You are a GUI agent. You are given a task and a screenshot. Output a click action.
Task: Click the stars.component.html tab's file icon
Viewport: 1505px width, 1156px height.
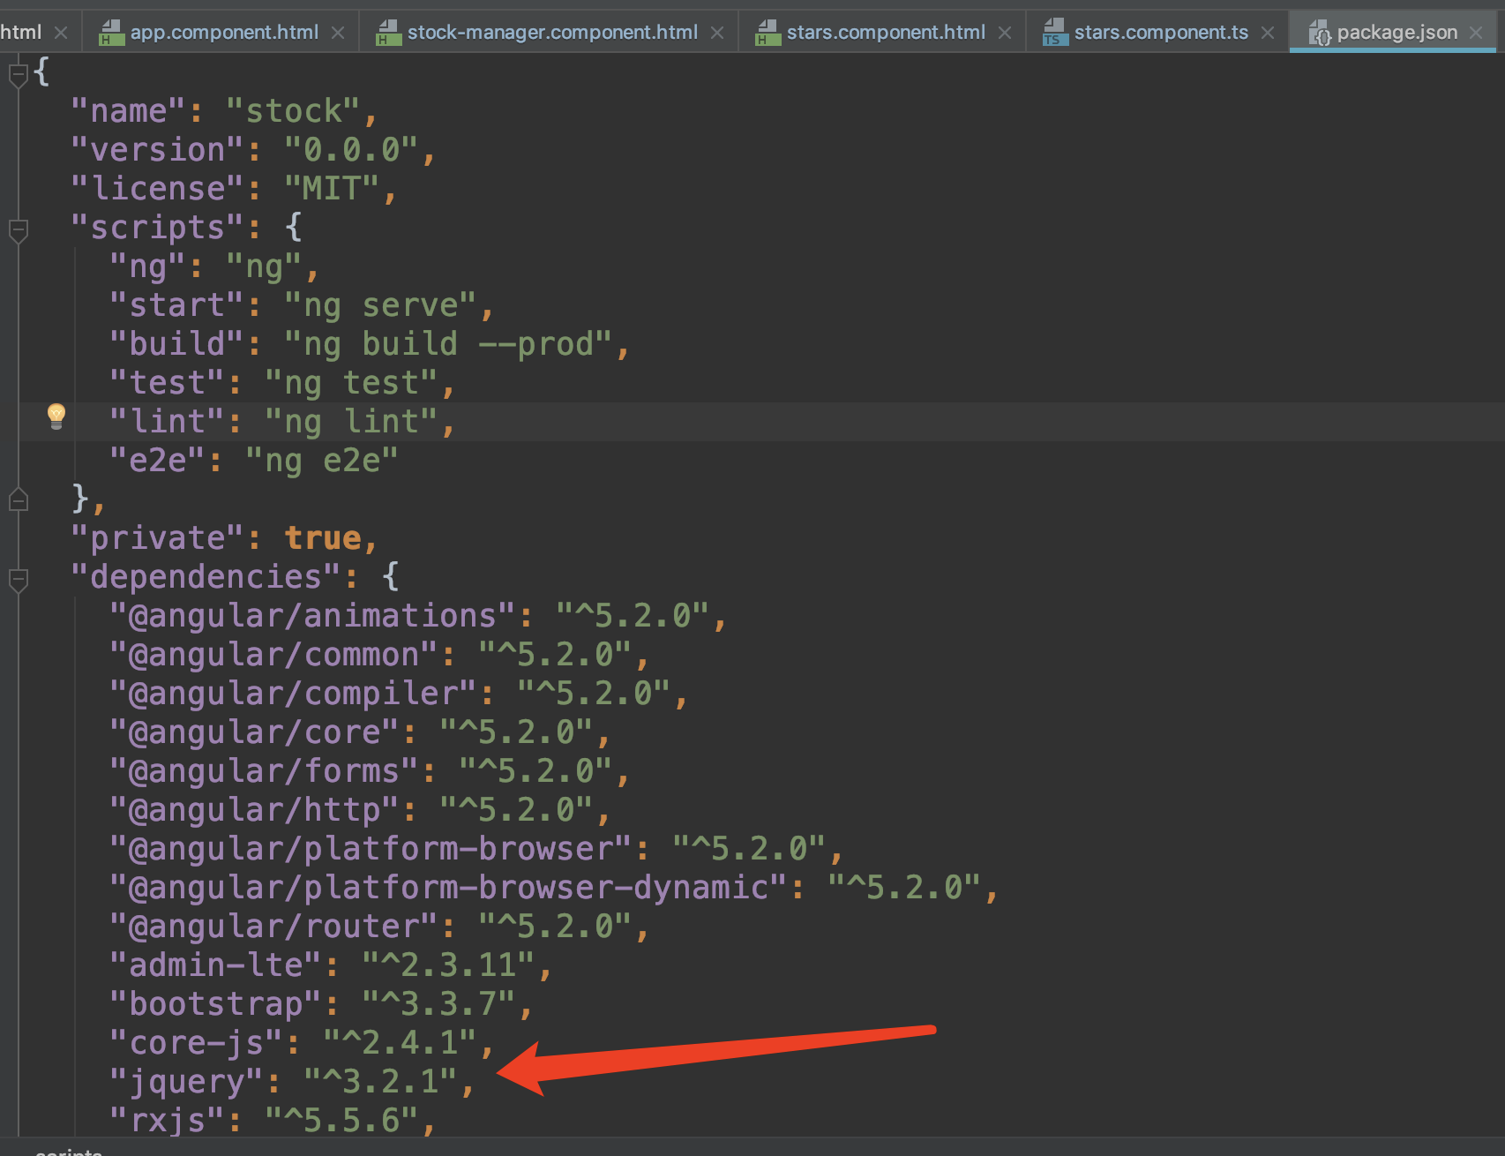click(x=767, y=33)
